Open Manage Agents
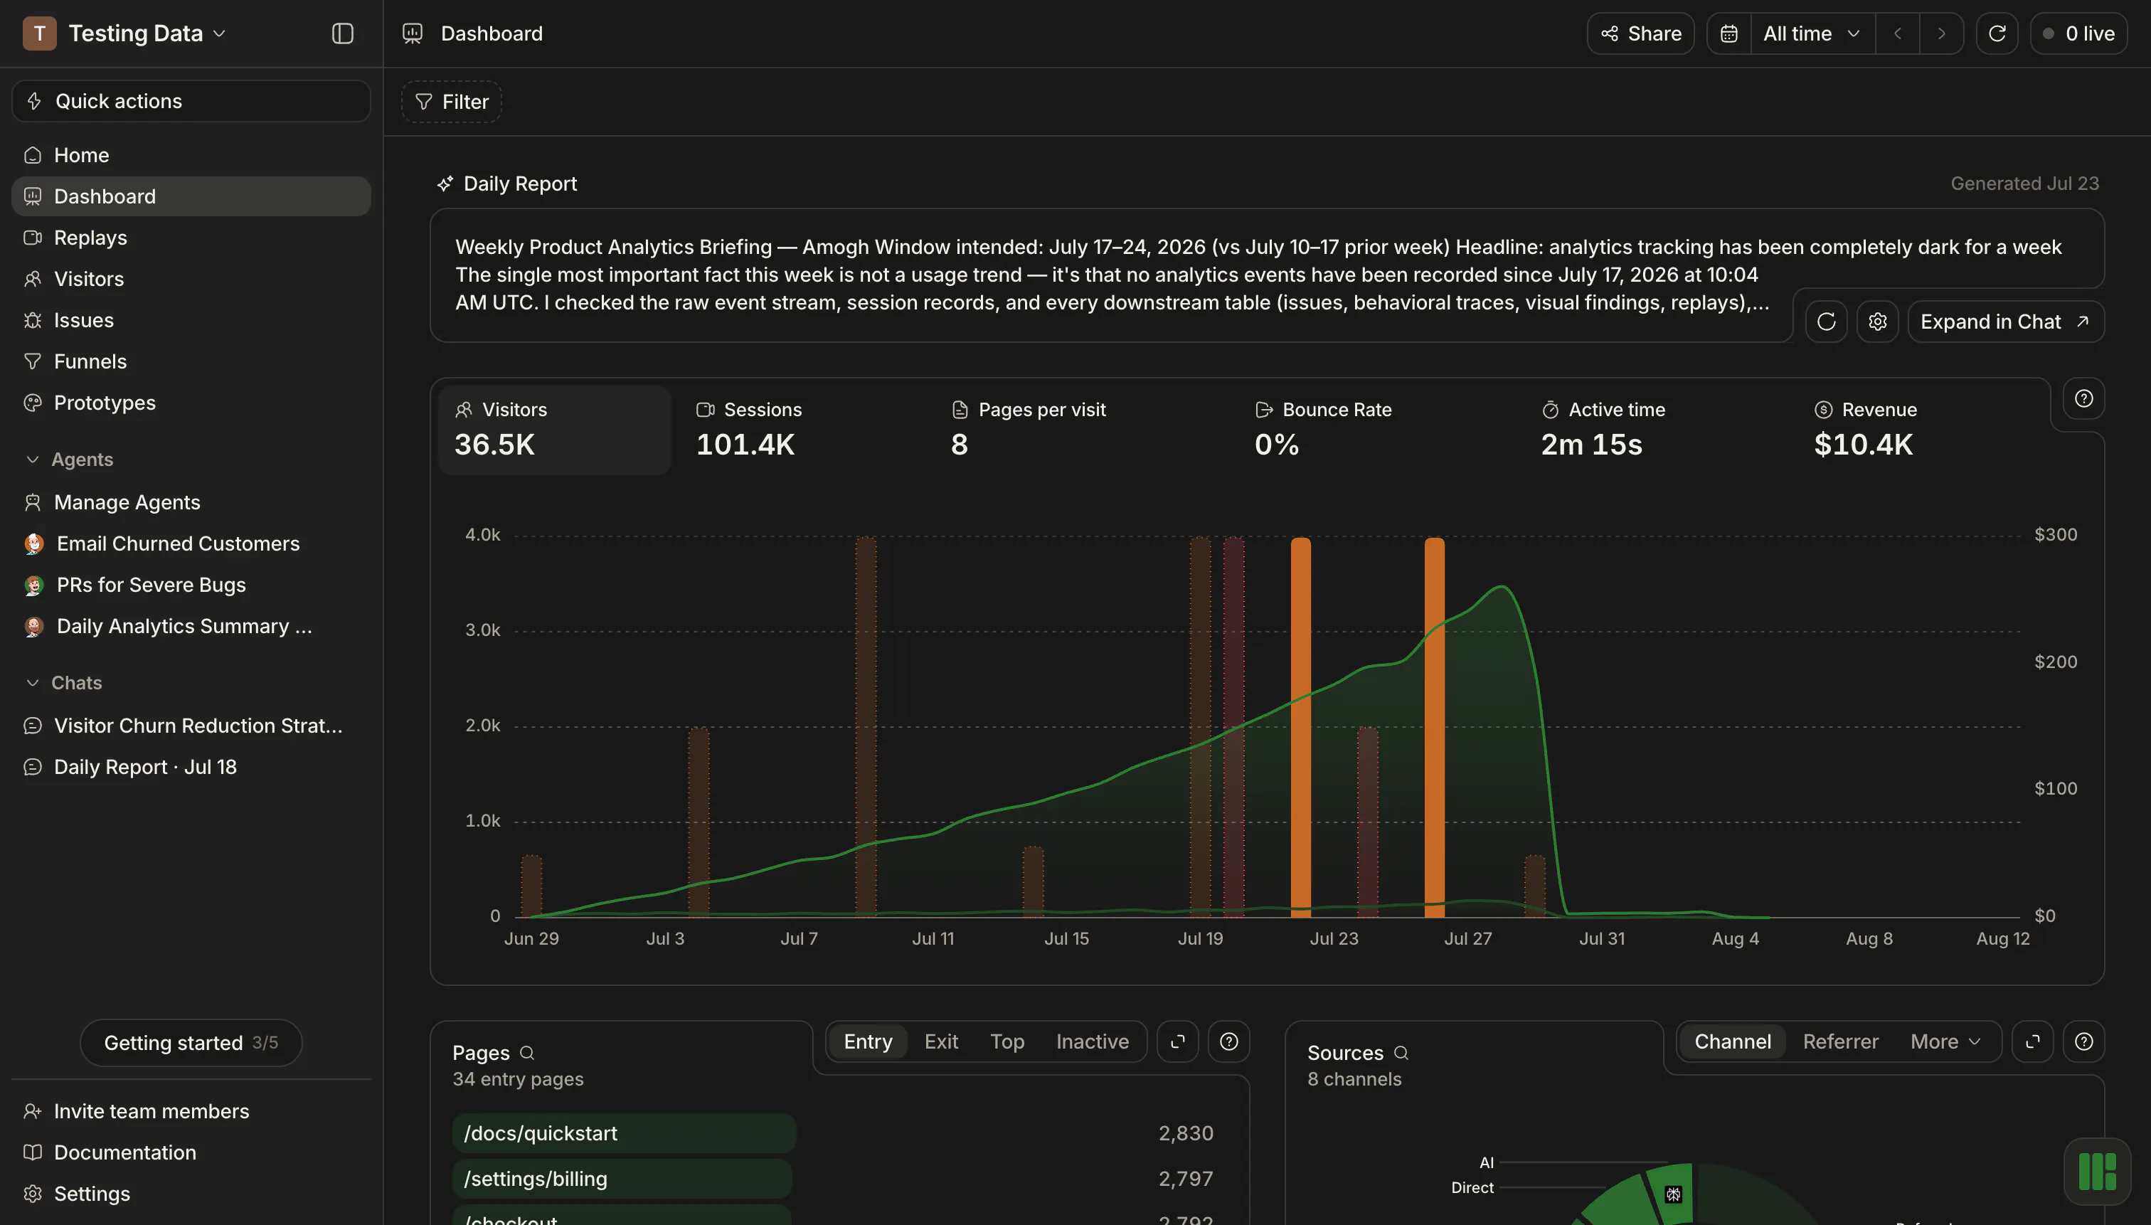This screenshot has height=1225, width=2151. 191,502
